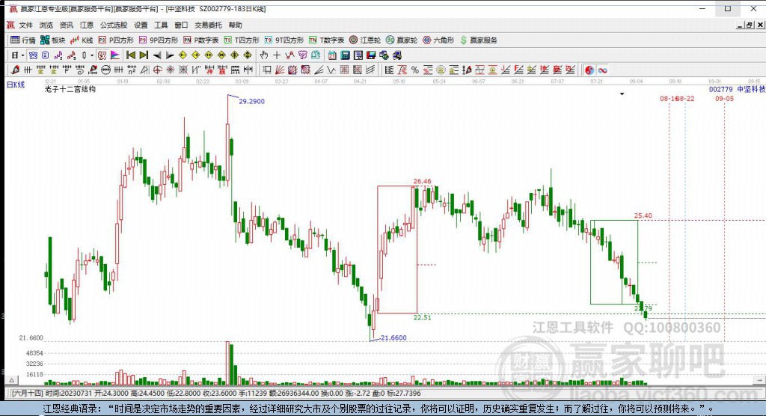Click the black right arrow icon
Screen dimensions: 766x416
(x=170, y=55)
